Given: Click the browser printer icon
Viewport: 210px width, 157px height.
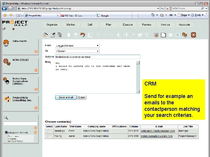Looking at the screenshot, I should [x=171, y=15].
